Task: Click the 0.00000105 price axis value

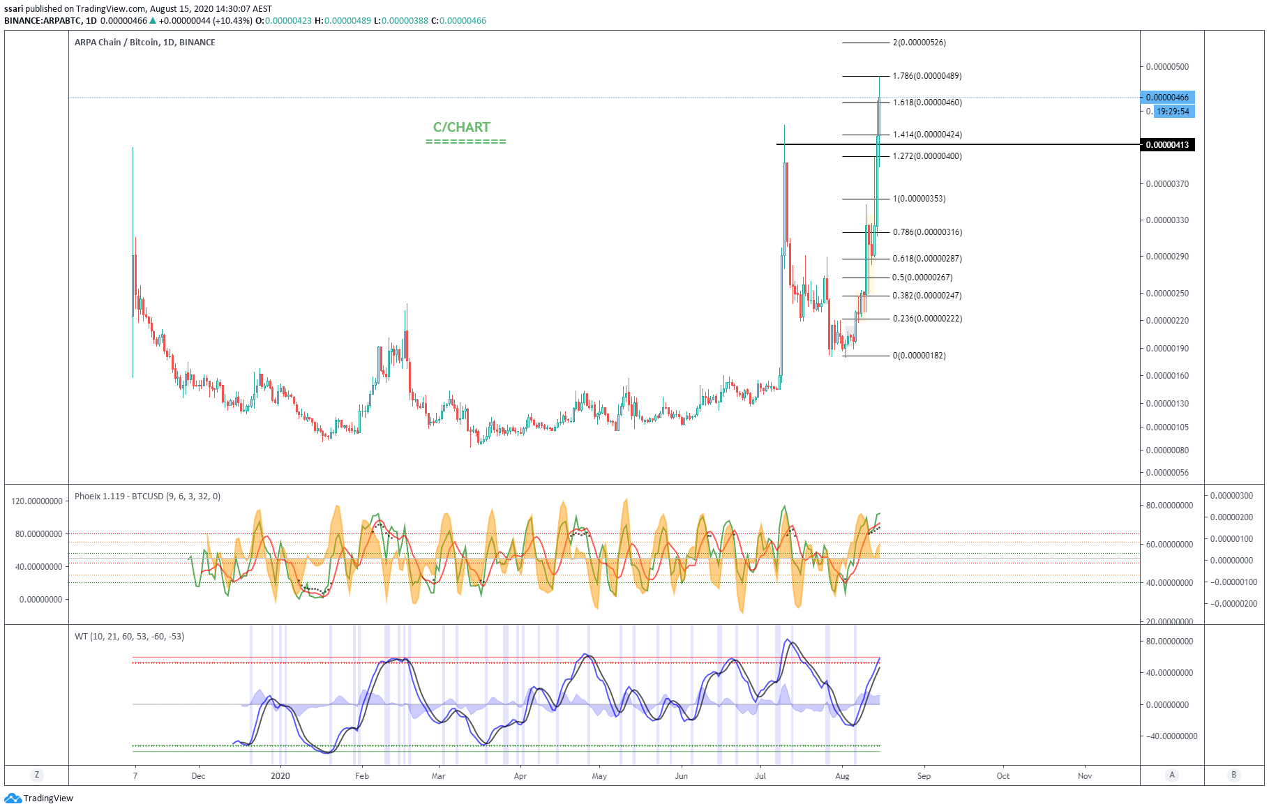Action: (x=1167, y=427)
